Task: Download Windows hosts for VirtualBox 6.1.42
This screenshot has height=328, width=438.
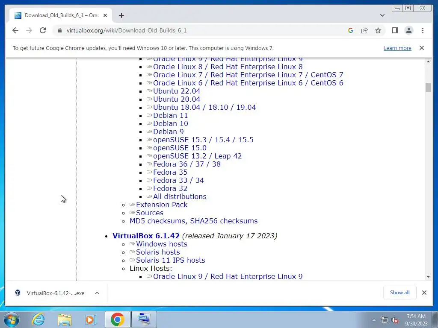Action: (x=161, y=244)
